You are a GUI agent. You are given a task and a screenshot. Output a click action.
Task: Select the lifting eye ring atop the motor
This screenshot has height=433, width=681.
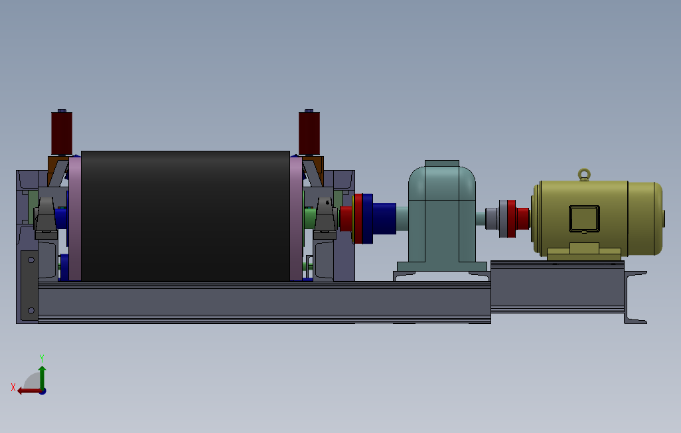(584, 175)
